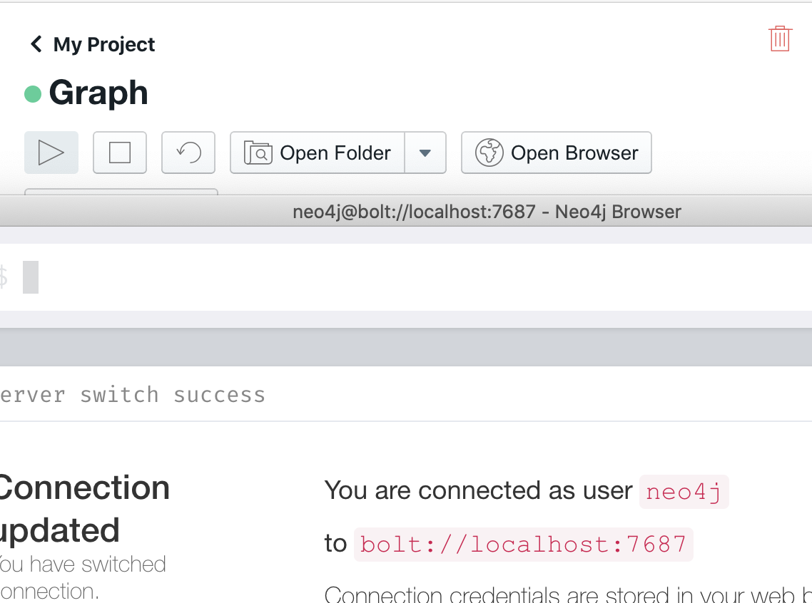This screenshot has width=812, height=603.
Task: Click the 'erver switch success' frame text
Action: tap(133, 395)
